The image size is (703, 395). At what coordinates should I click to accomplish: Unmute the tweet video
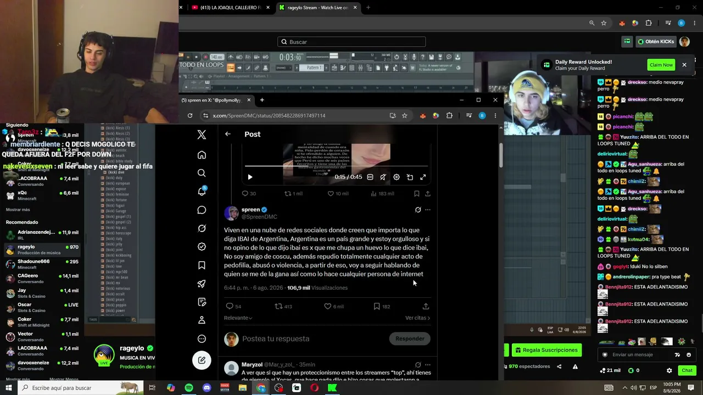click(x=383, y=177)
